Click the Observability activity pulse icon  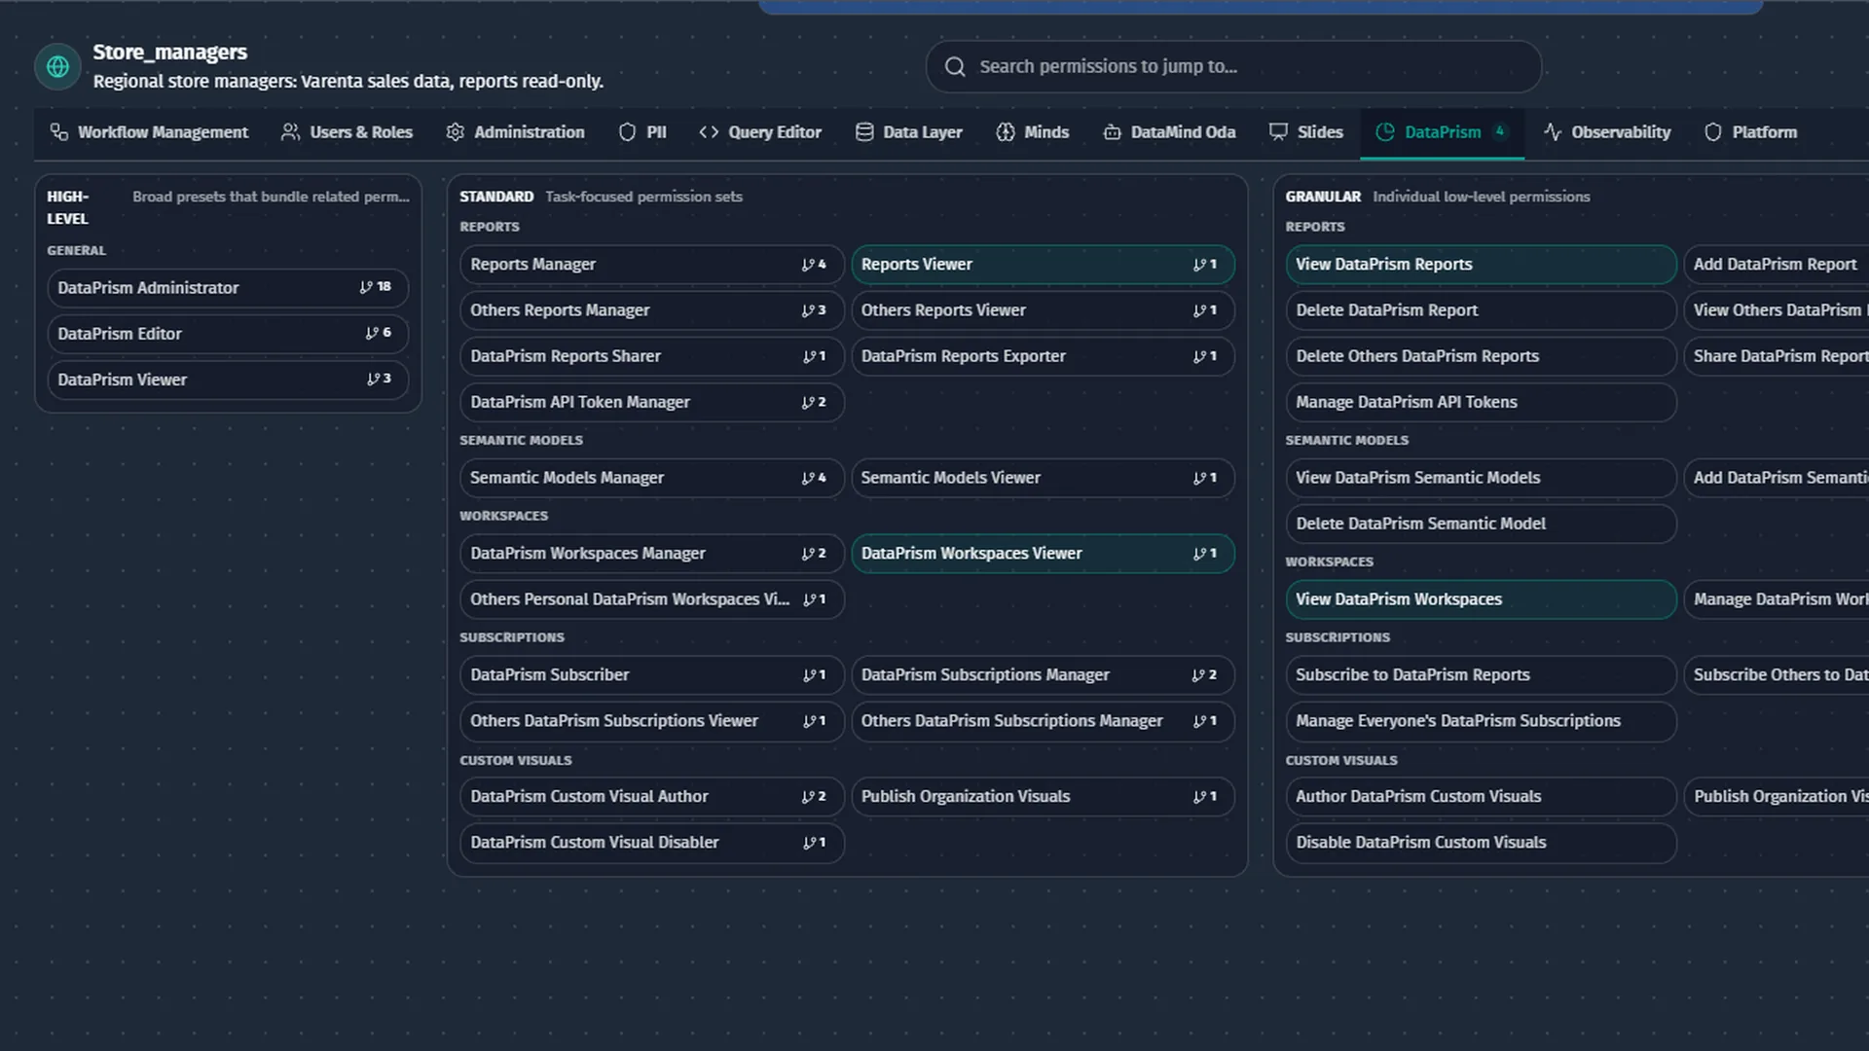pos(1553,132)
